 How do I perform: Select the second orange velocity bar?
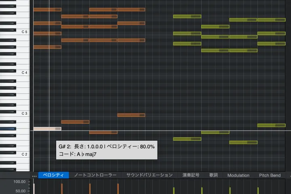pos(90,189)
